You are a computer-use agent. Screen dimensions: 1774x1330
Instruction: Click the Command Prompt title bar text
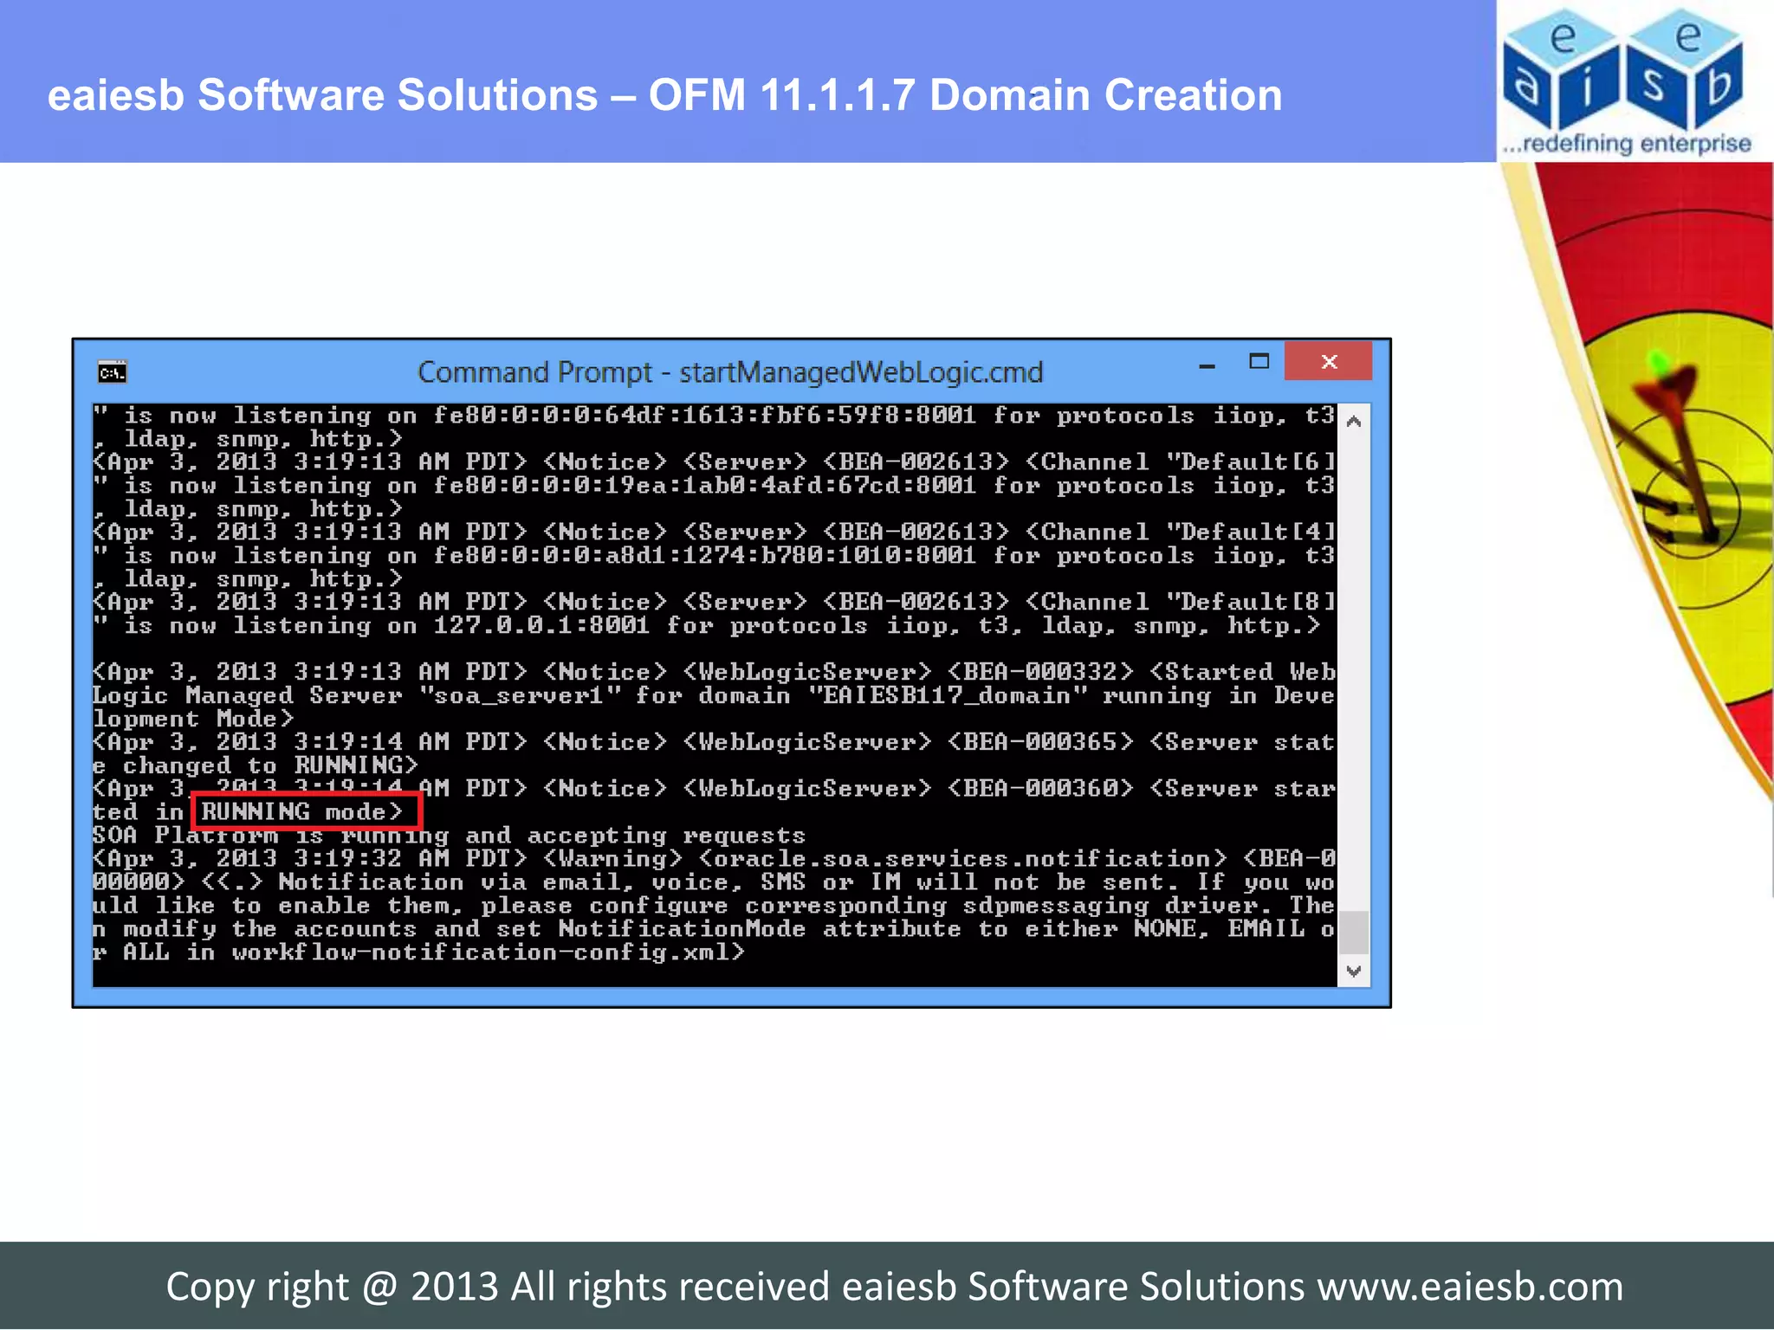(730, 372)
